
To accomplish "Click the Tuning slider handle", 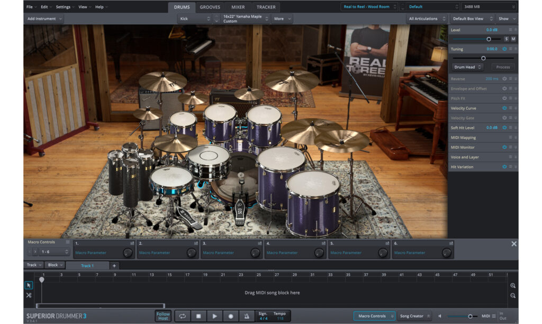I will tap(483, 58).
